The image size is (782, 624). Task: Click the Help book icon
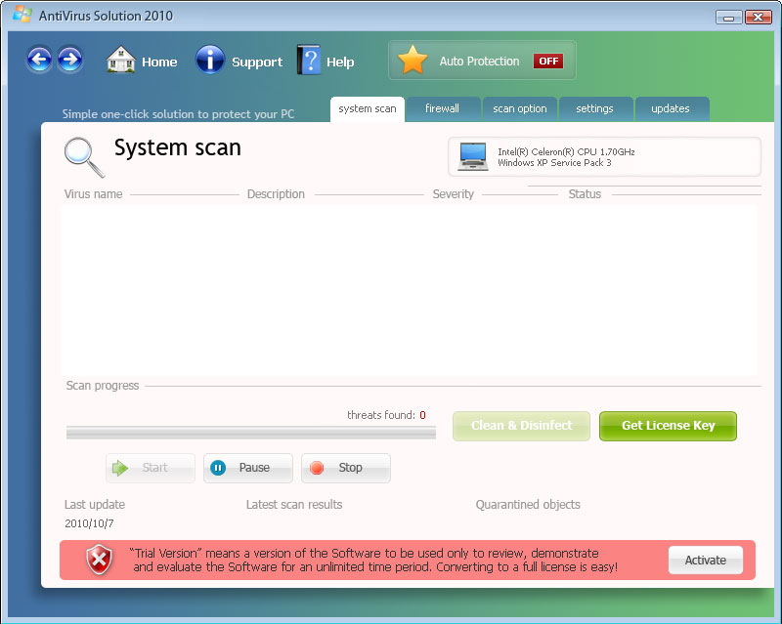(309, 60)
